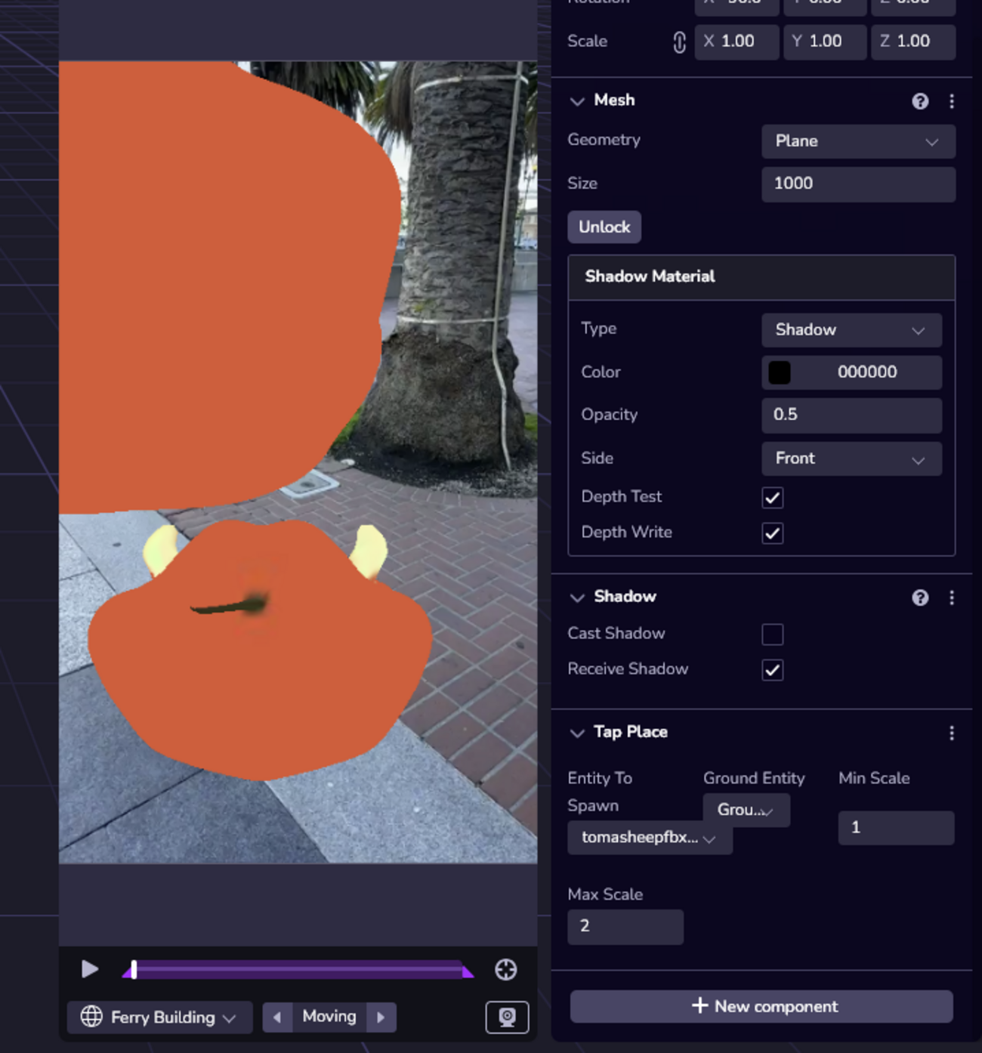
Task: Select previous simulator sequence arrow
Action: coord(277,1017)
